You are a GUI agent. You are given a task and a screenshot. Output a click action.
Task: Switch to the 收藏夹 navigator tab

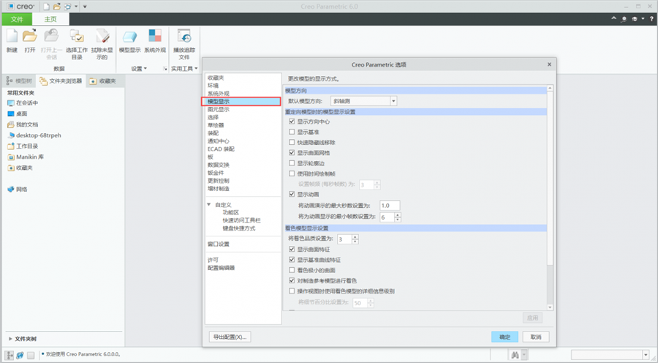(103, 81)
